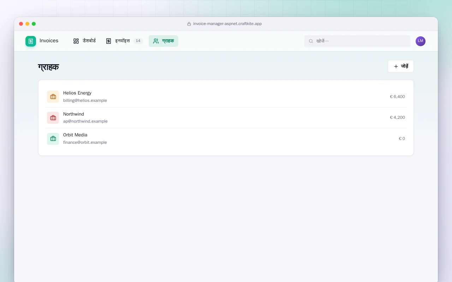Click the ग्राहक page heading

click(48, 67)
